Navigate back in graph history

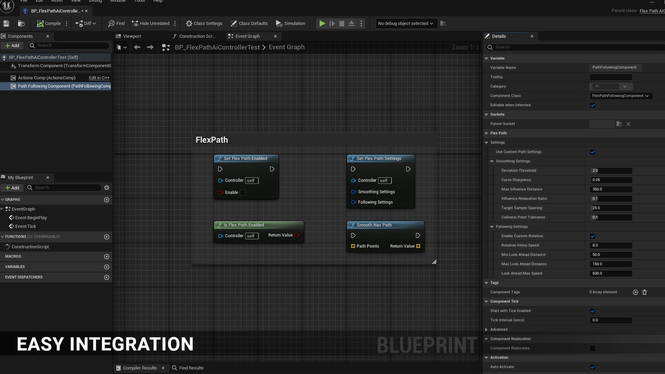click(137, 47)
